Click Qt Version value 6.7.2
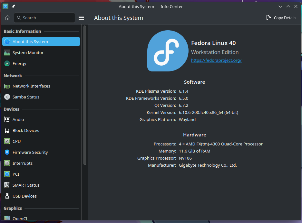The width and height of the screenshot is (302, 223). point(183,106)
